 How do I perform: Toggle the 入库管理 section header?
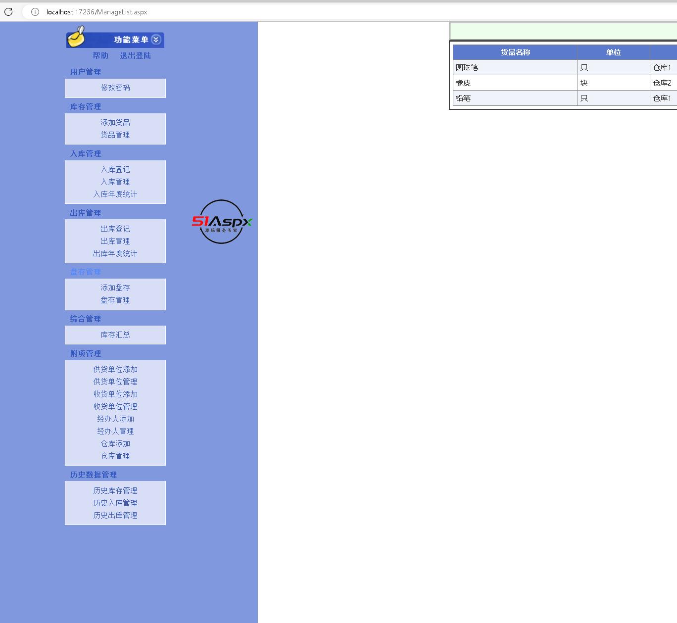86,153
